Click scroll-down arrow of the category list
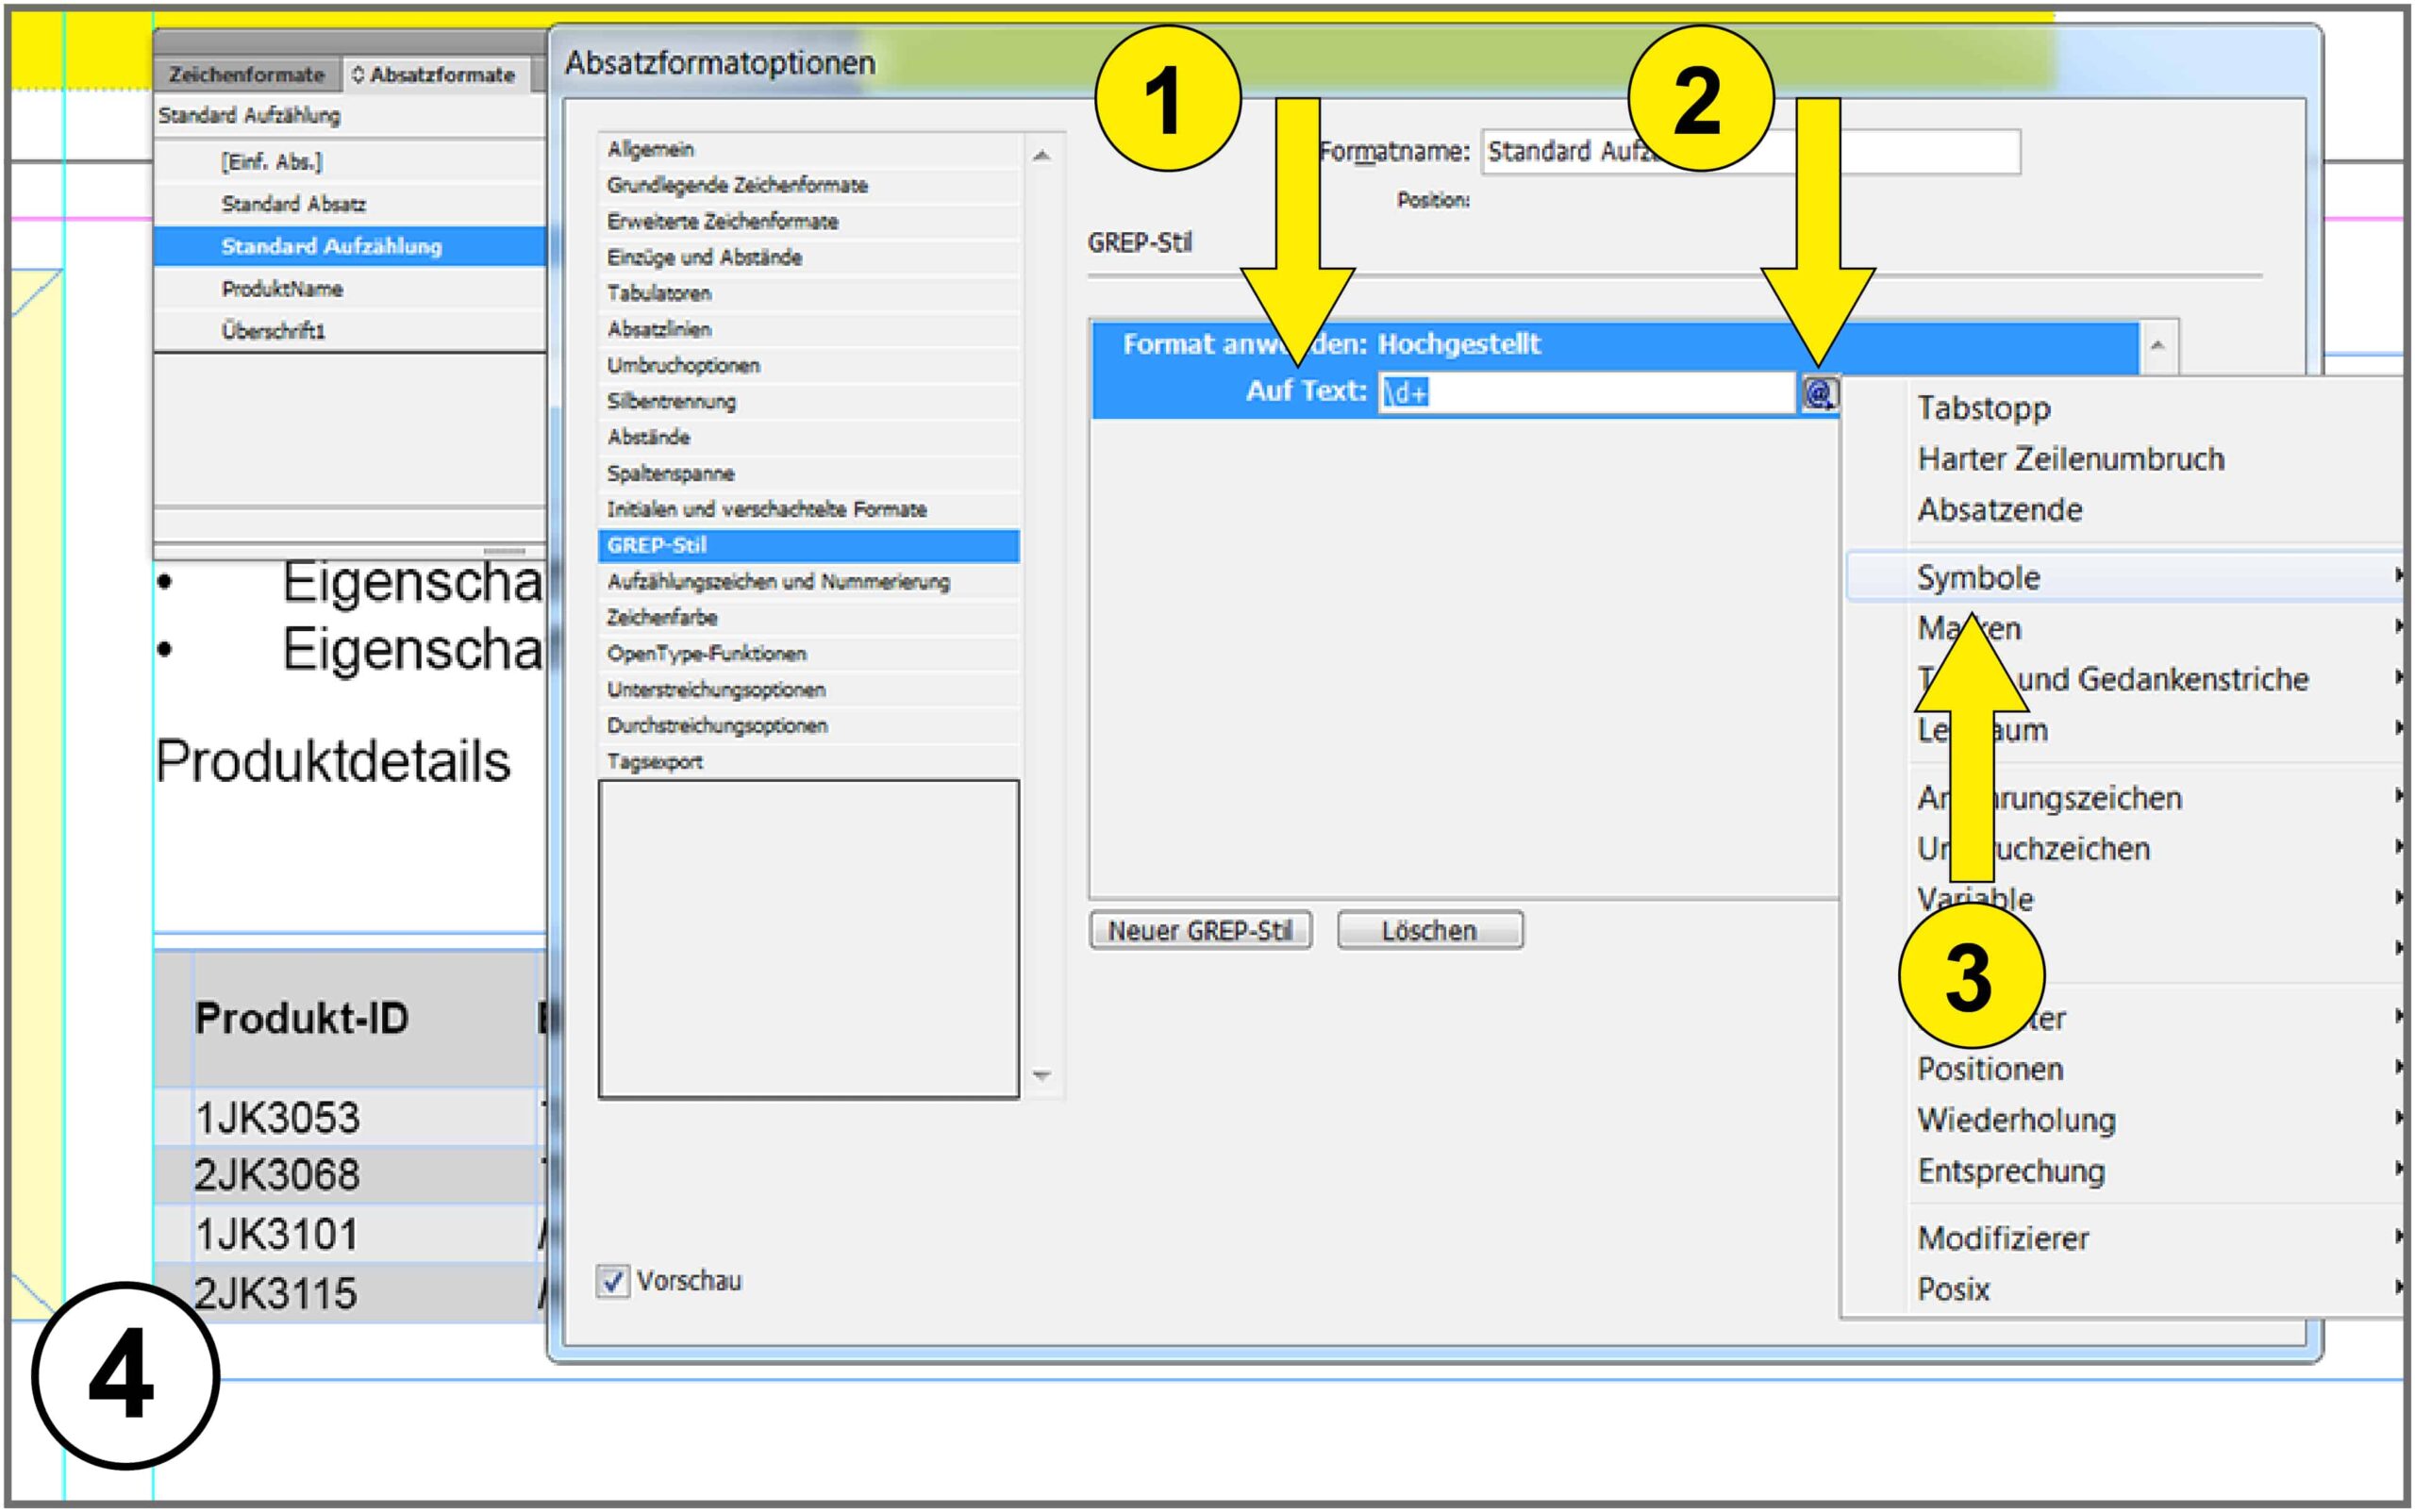Image resolution: width=2415 pixels, height=1512 pixels. (x=1041, y=1076)
